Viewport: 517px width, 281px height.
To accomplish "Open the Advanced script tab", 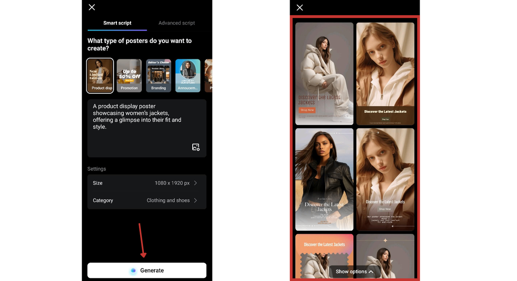I will pyautogui.click(x=177, y=23).
